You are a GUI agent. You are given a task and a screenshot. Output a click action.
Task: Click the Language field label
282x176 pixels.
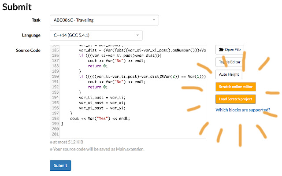pos(31,35)
